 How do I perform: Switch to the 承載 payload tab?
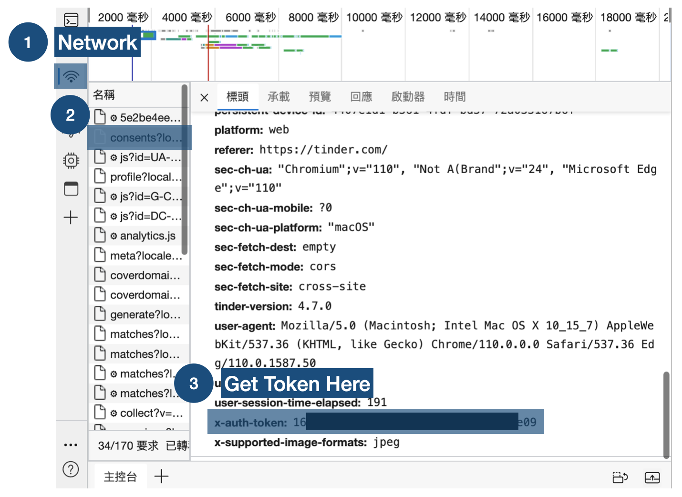pos(279,96)
